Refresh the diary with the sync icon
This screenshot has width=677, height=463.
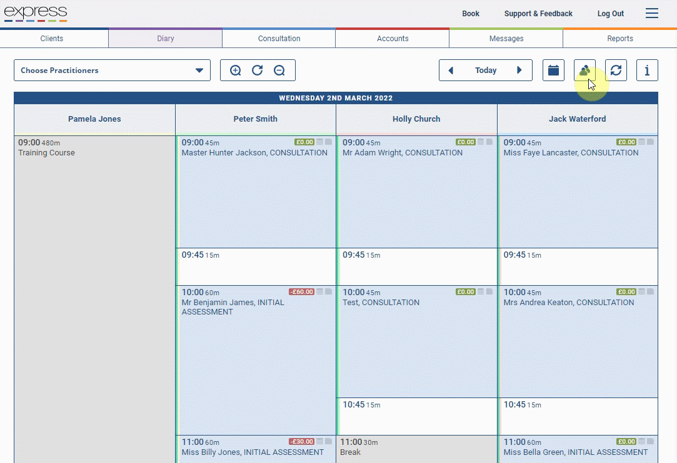point(616,71)
